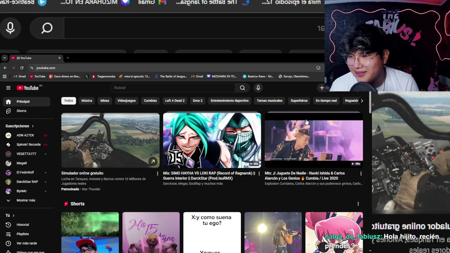Select the Superhéroe chip
Image resolution: width=450 pixels, height=253 pixels.
pos(299,101)
